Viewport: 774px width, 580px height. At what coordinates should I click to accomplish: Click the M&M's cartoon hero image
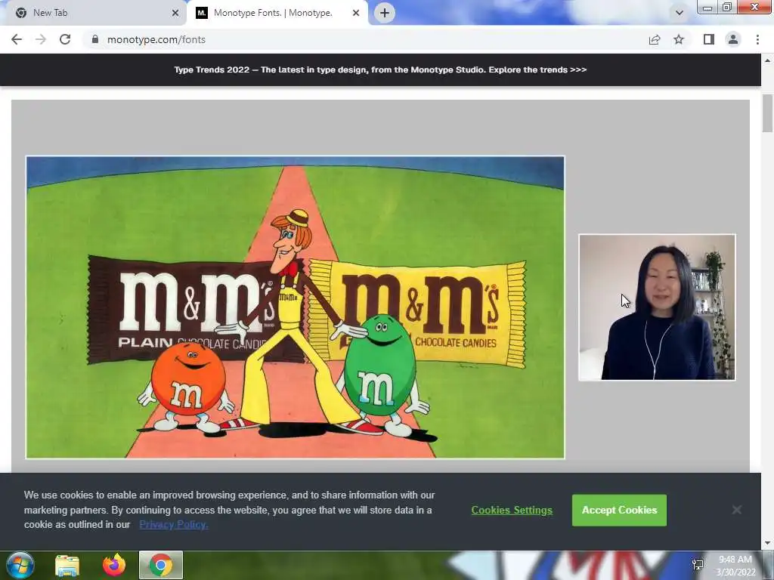pyautogui.click(x=296, y=307)
